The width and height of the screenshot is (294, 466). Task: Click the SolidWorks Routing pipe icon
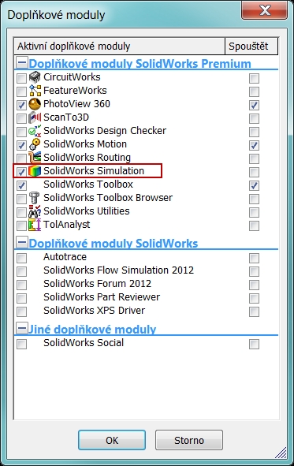point(35,158)
